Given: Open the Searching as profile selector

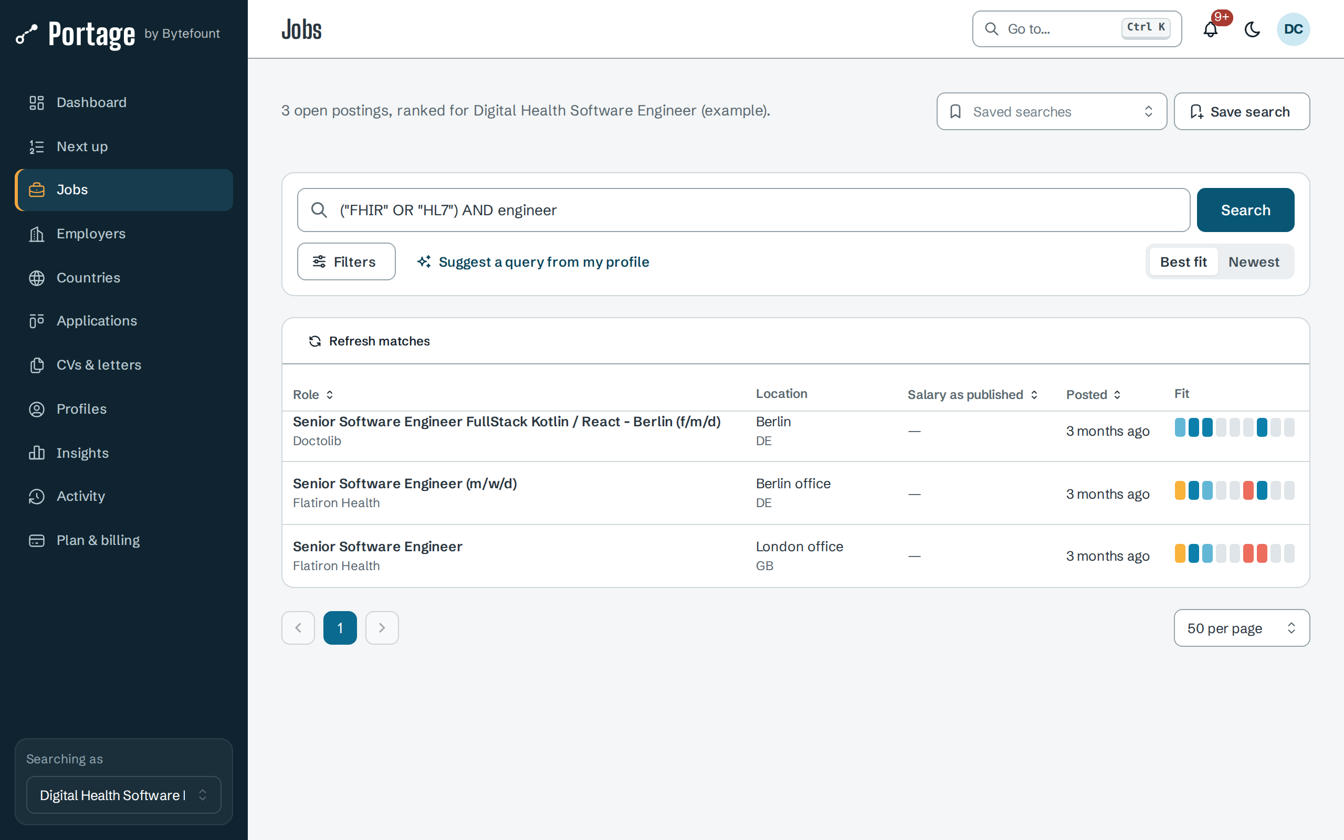Looking at the screenshot, I should coord(124,795).
